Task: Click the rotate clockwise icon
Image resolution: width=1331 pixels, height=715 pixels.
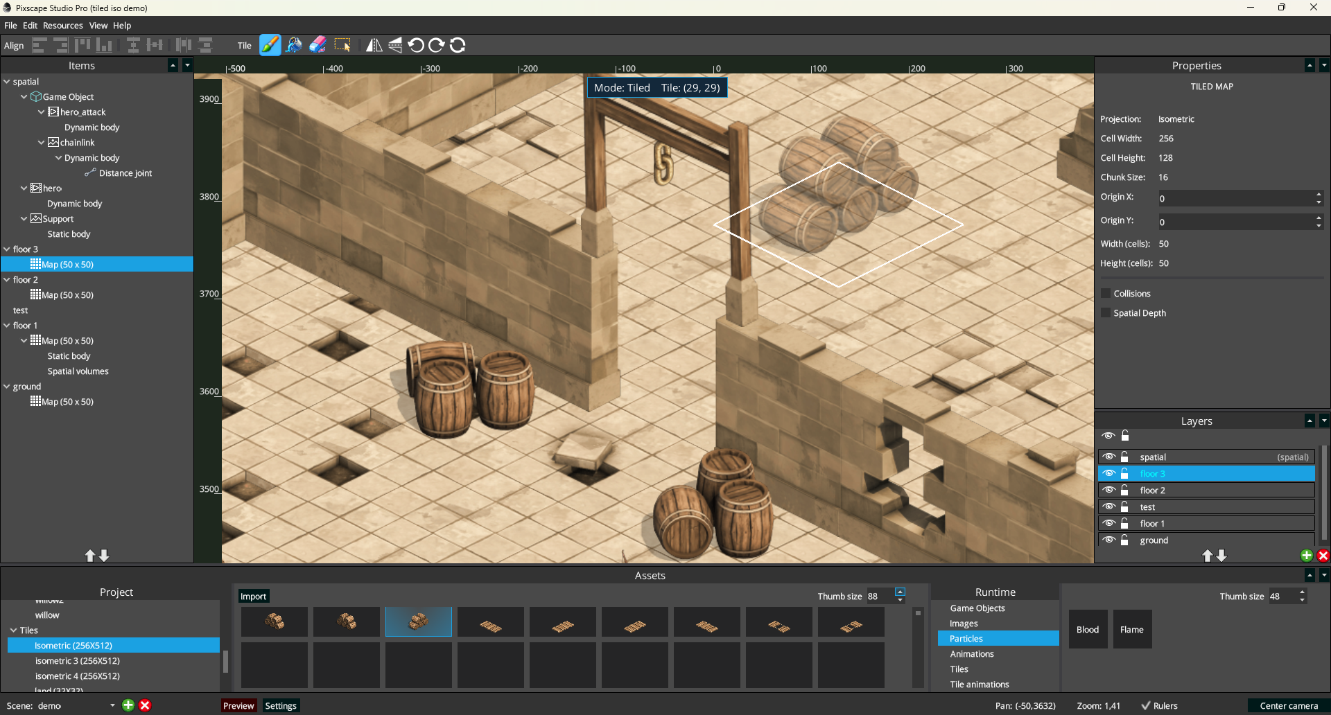Action: [x=437, y=45]
